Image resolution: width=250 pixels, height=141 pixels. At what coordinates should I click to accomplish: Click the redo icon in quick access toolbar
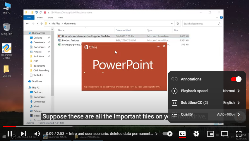pyautogui.click(x=41, y=12)
